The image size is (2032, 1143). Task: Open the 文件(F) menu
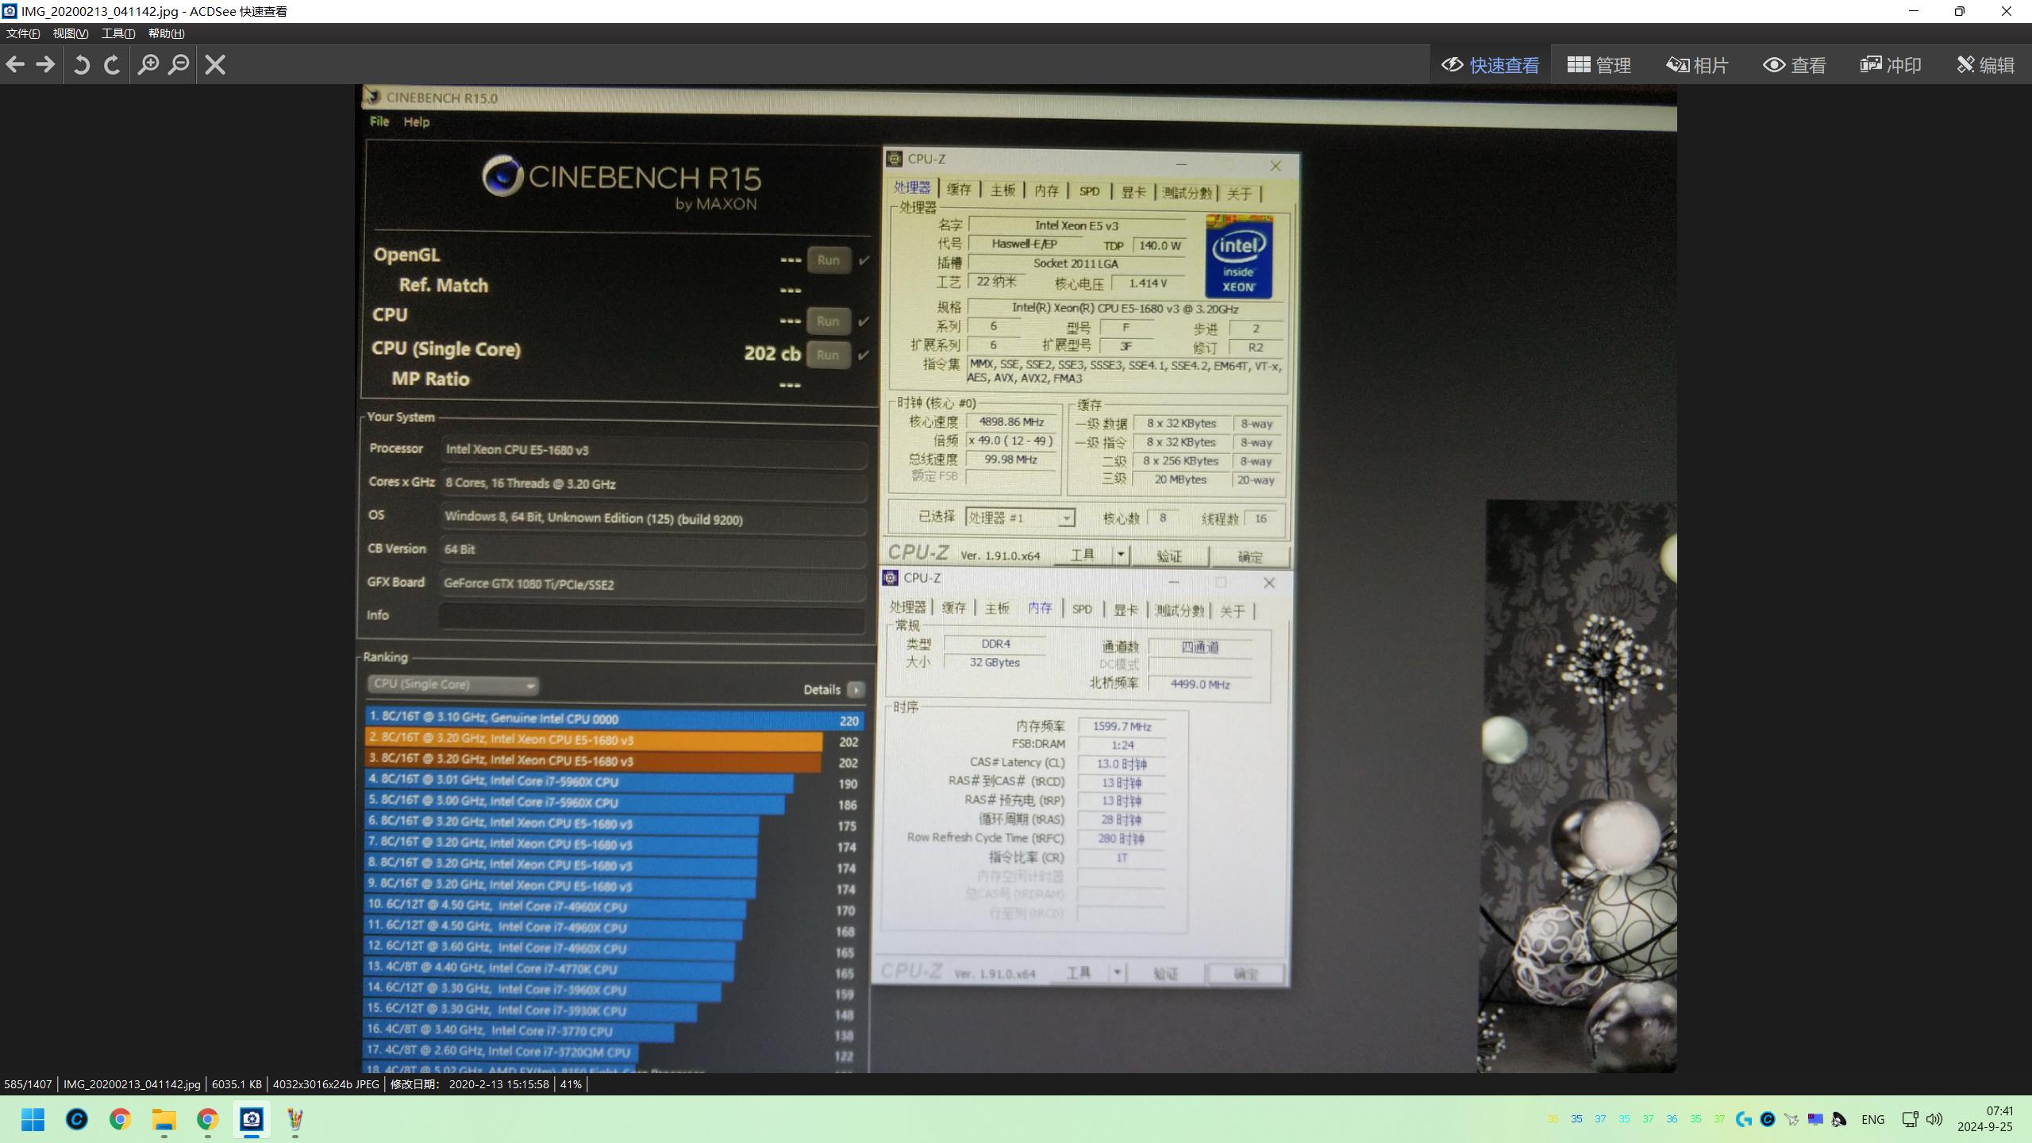point(23,33)
